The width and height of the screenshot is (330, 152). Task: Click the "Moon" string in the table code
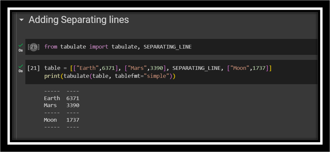[x=240, y=68]
